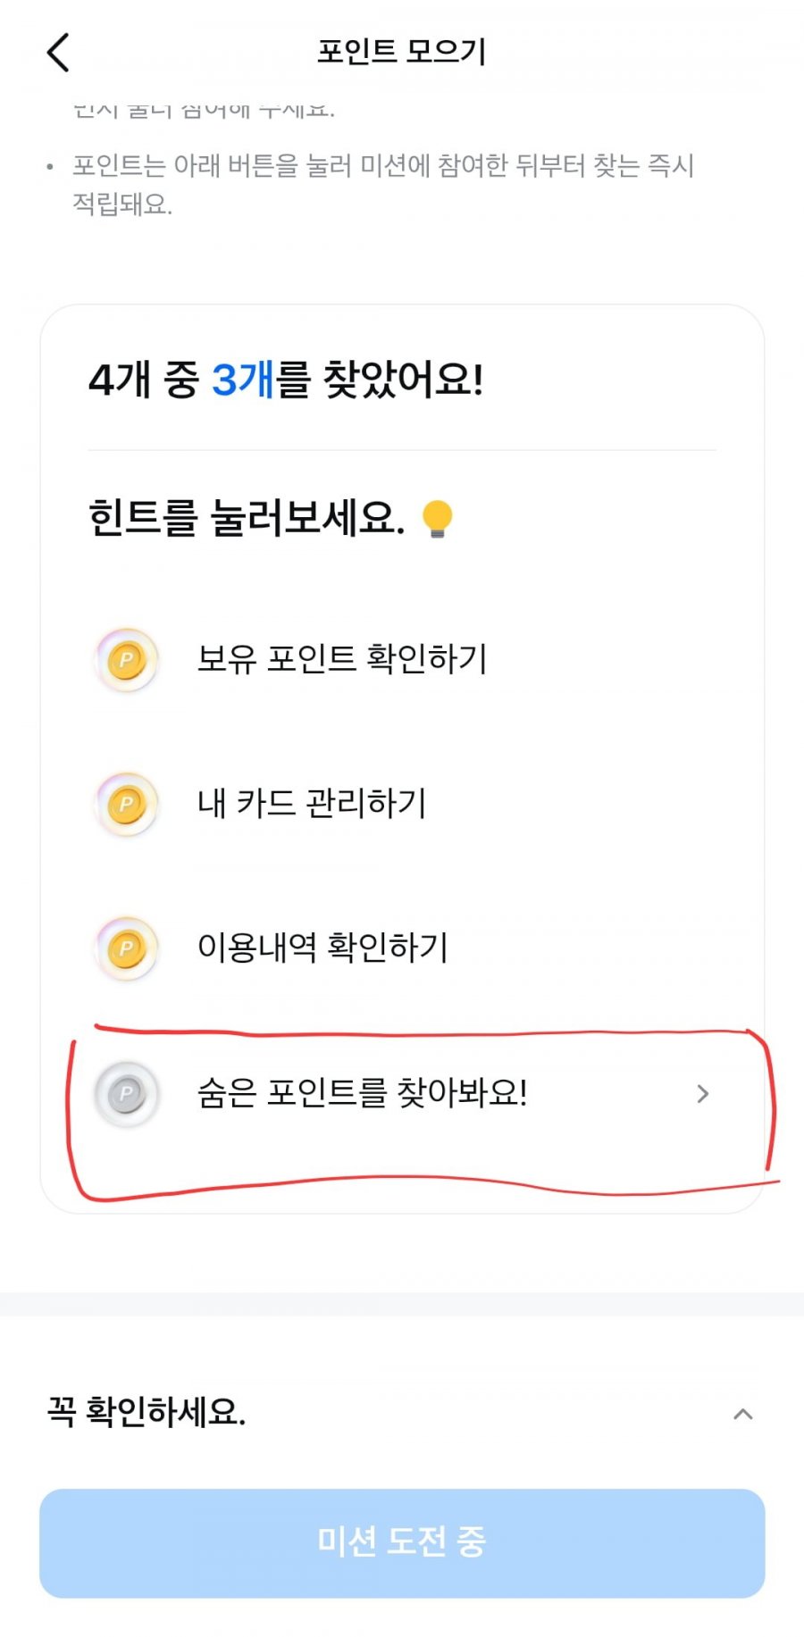The width and height of the screenshot is (804, 1637).
Task: Select the 숨은 포인트를 찾아봐요! row
Action: (x=402, y=1093)
